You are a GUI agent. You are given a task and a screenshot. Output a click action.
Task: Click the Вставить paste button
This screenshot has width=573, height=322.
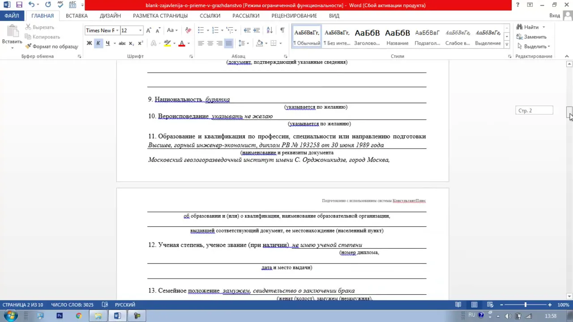(12, 37)
